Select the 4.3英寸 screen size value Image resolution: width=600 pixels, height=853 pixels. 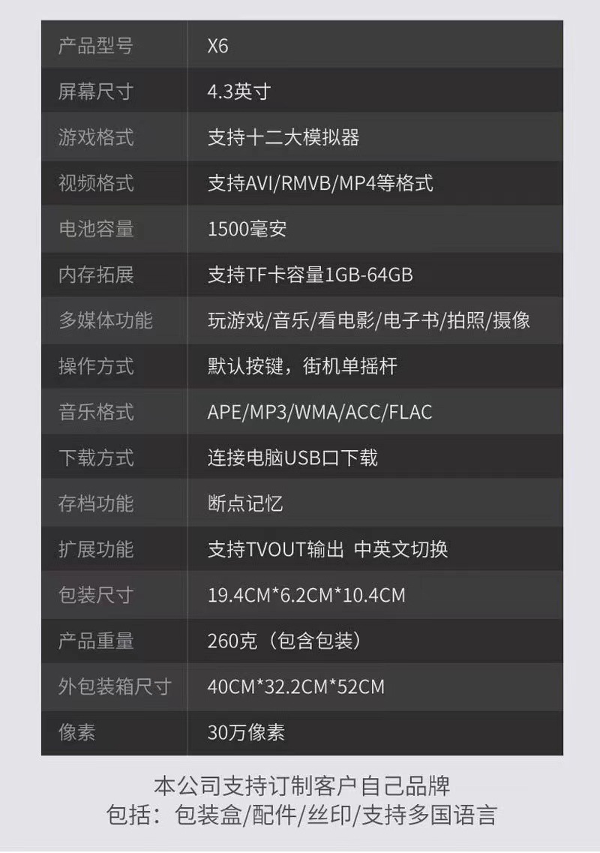pos(238,92)
